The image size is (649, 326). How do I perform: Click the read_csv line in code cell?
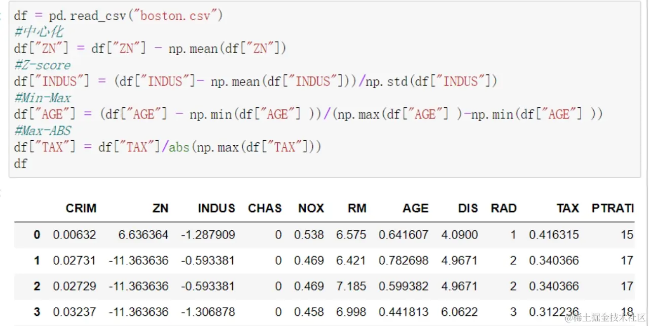pos(119,16)
